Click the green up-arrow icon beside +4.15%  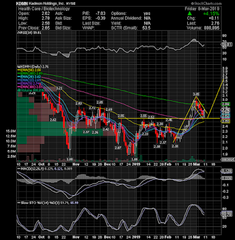click(x=190, y=13)
